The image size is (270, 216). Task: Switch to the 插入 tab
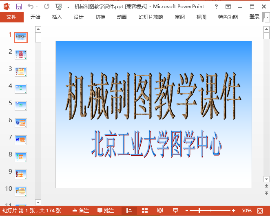point(57,17)
